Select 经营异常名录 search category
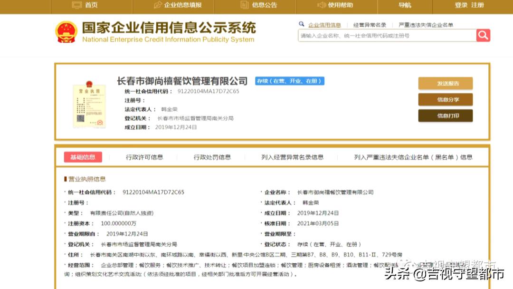This screenshot has width=513, height=289. point(370,25)
